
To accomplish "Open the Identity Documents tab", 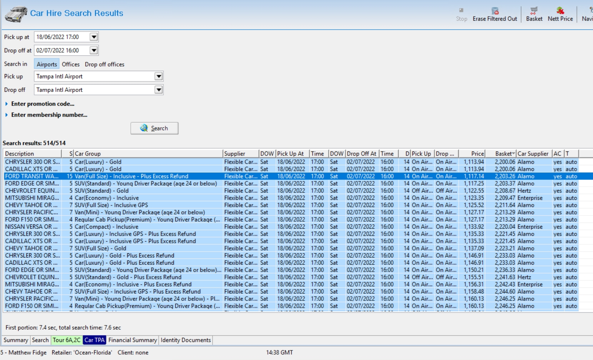I will pos(185,340).
